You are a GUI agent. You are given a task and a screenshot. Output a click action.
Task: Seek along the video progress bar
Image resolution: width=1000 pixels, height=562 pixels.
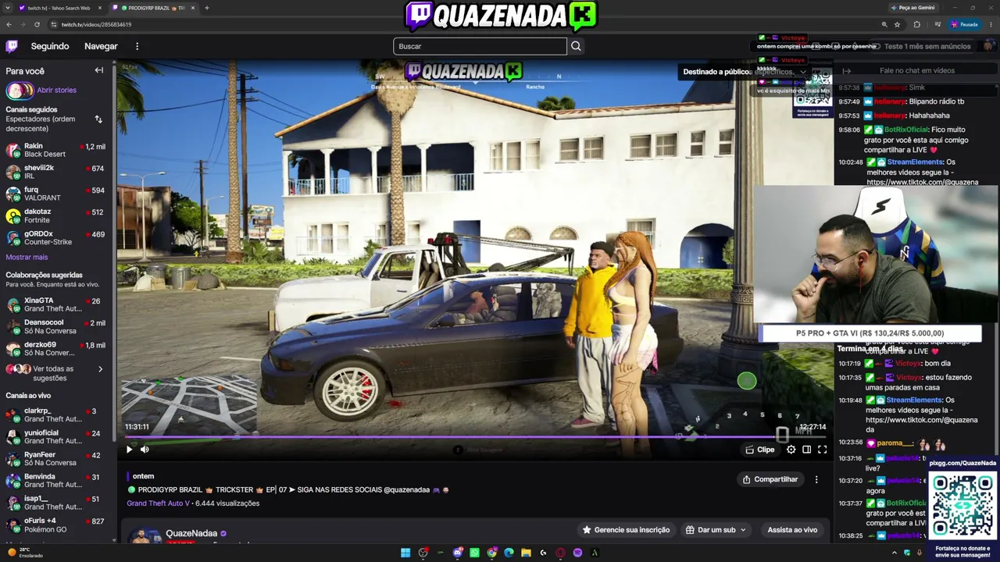[475, 436]
